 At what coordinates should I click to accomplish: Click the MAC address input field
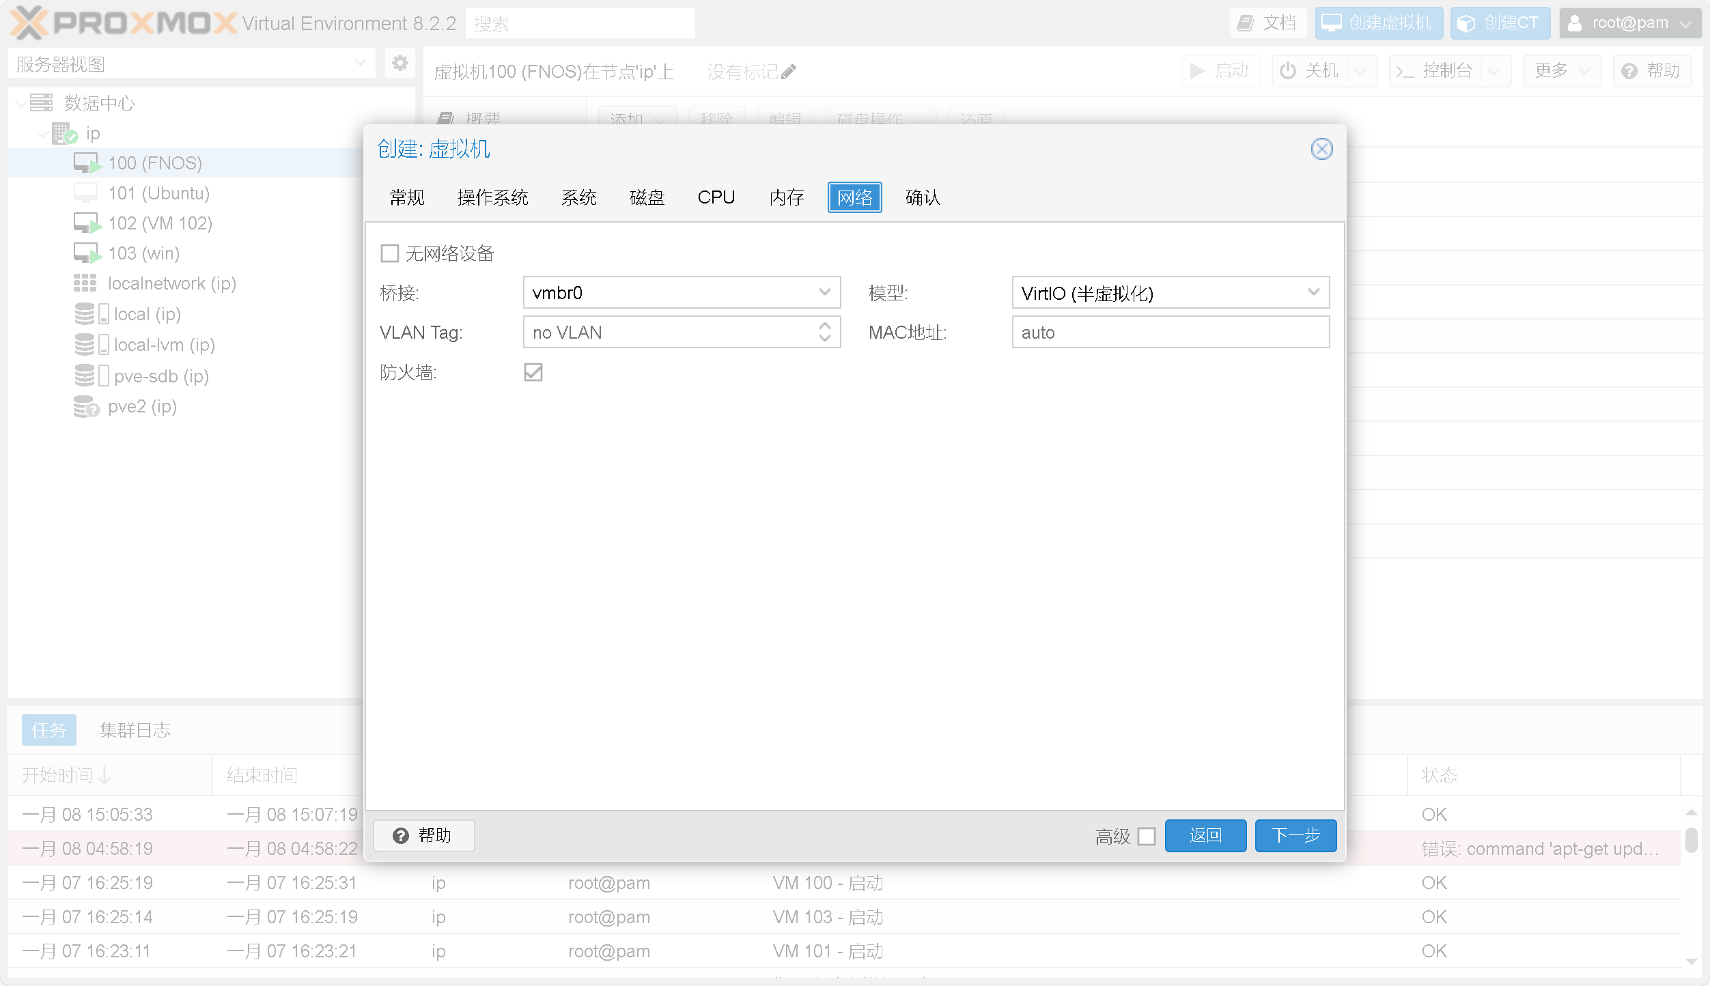1171,332
